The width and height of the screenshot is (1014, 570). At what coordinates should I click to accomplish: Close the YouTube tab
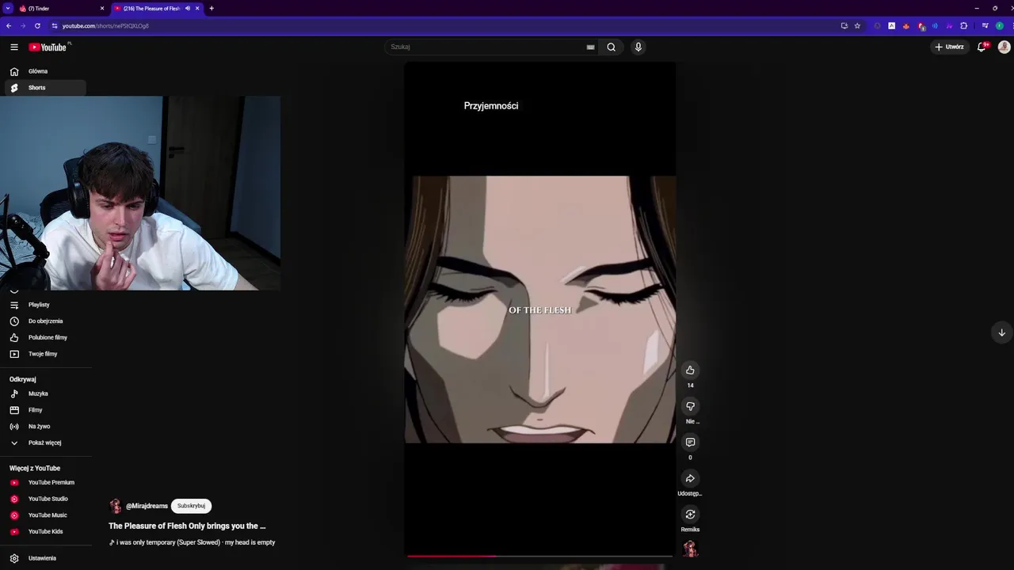point(197,9)
